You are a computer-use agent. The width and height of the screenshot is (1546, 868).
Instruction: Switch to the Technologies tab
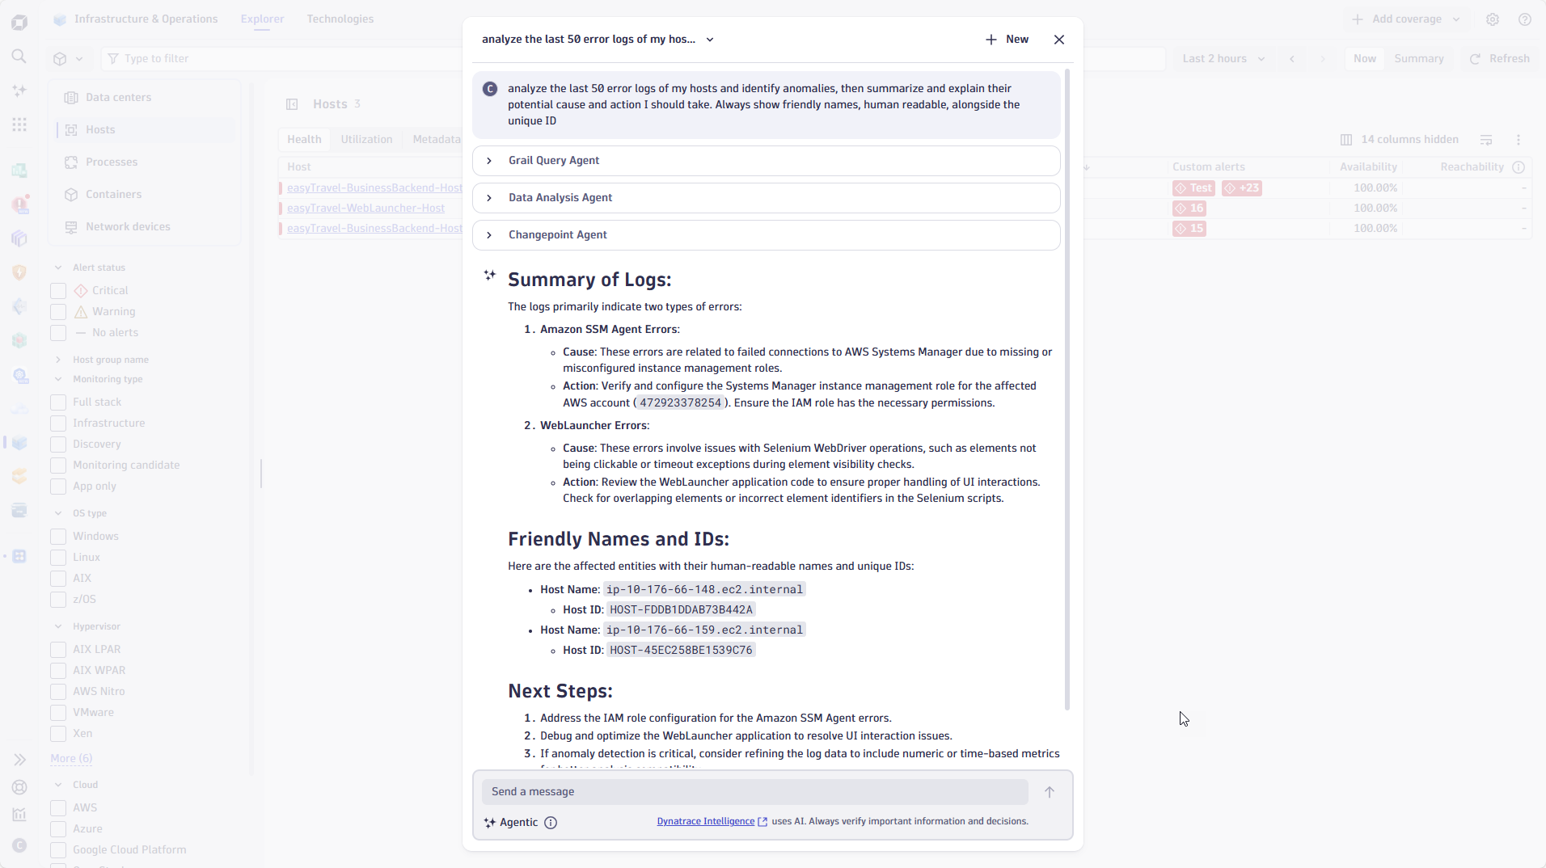pyautogui.click(x=340, y=19)
